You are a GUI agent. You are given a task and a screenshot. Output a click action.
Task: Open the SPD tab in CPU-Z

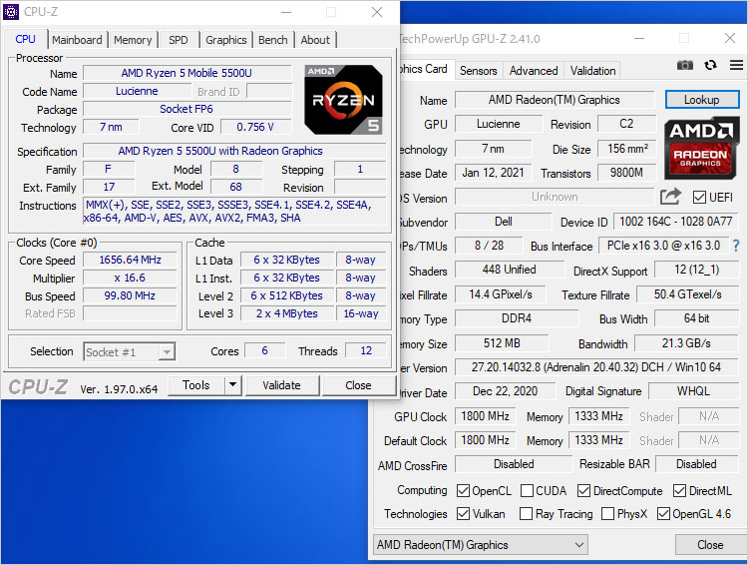coord(178,40)
